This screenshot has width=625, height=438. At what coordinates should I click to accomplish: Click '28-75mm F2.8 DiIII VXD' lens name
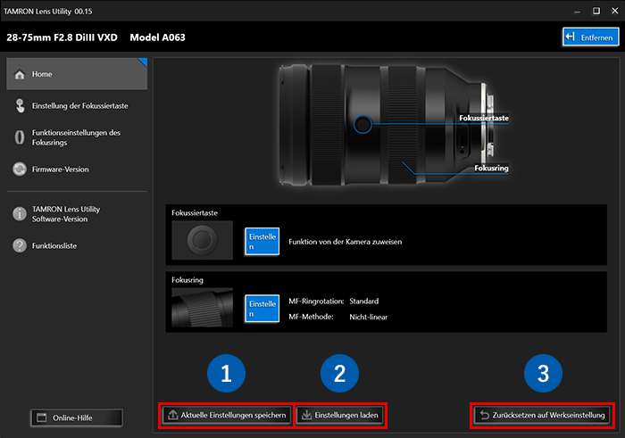(62, 37)
